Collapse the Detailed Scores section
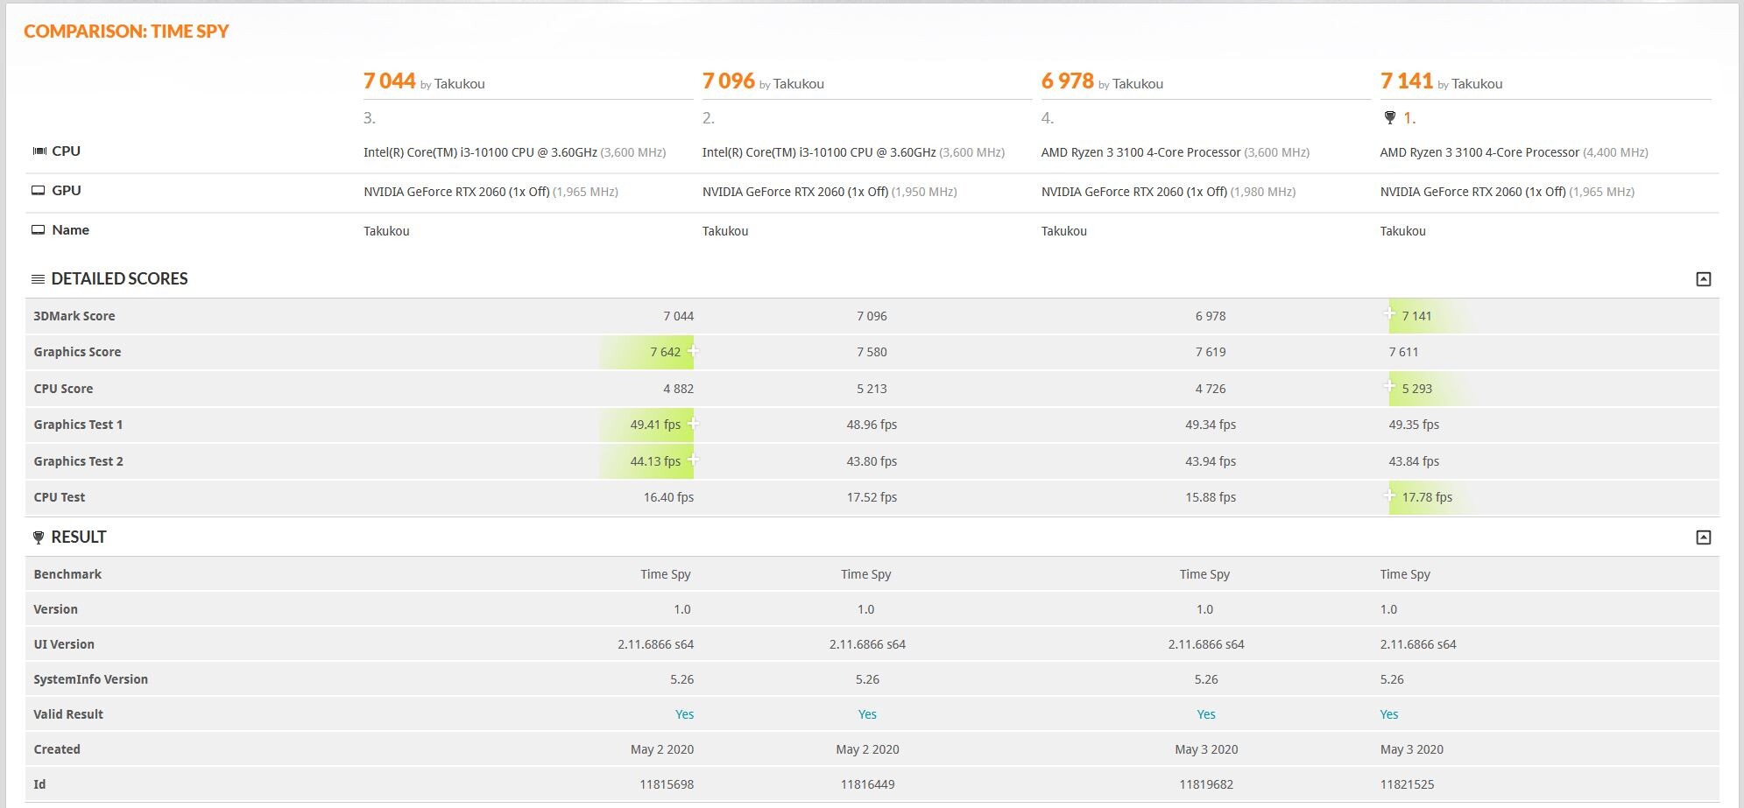This screenshot has height=808, width=1744. pyautogui.click(x=1703, y=279)
